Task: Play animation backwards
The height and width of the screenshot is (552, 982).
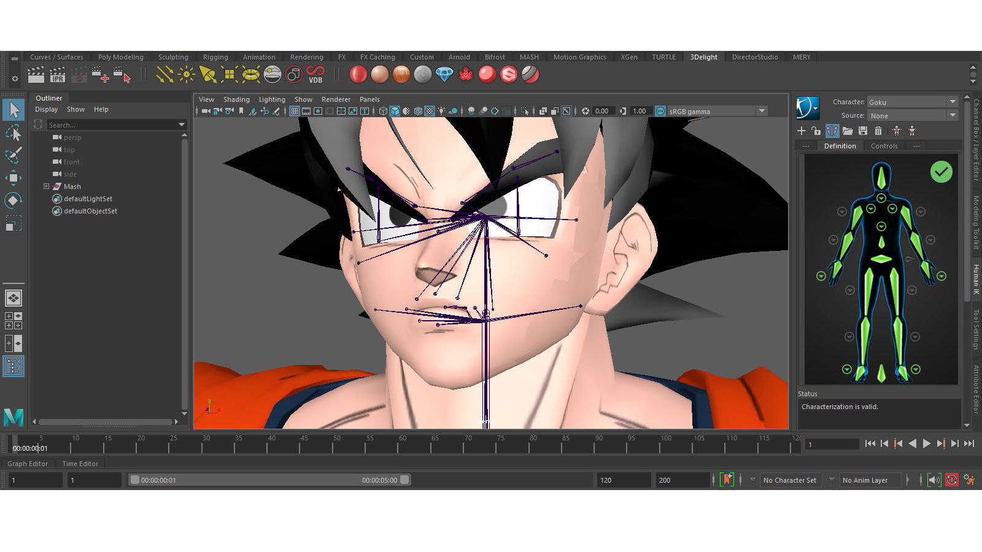Action: (x=913, y=443)
